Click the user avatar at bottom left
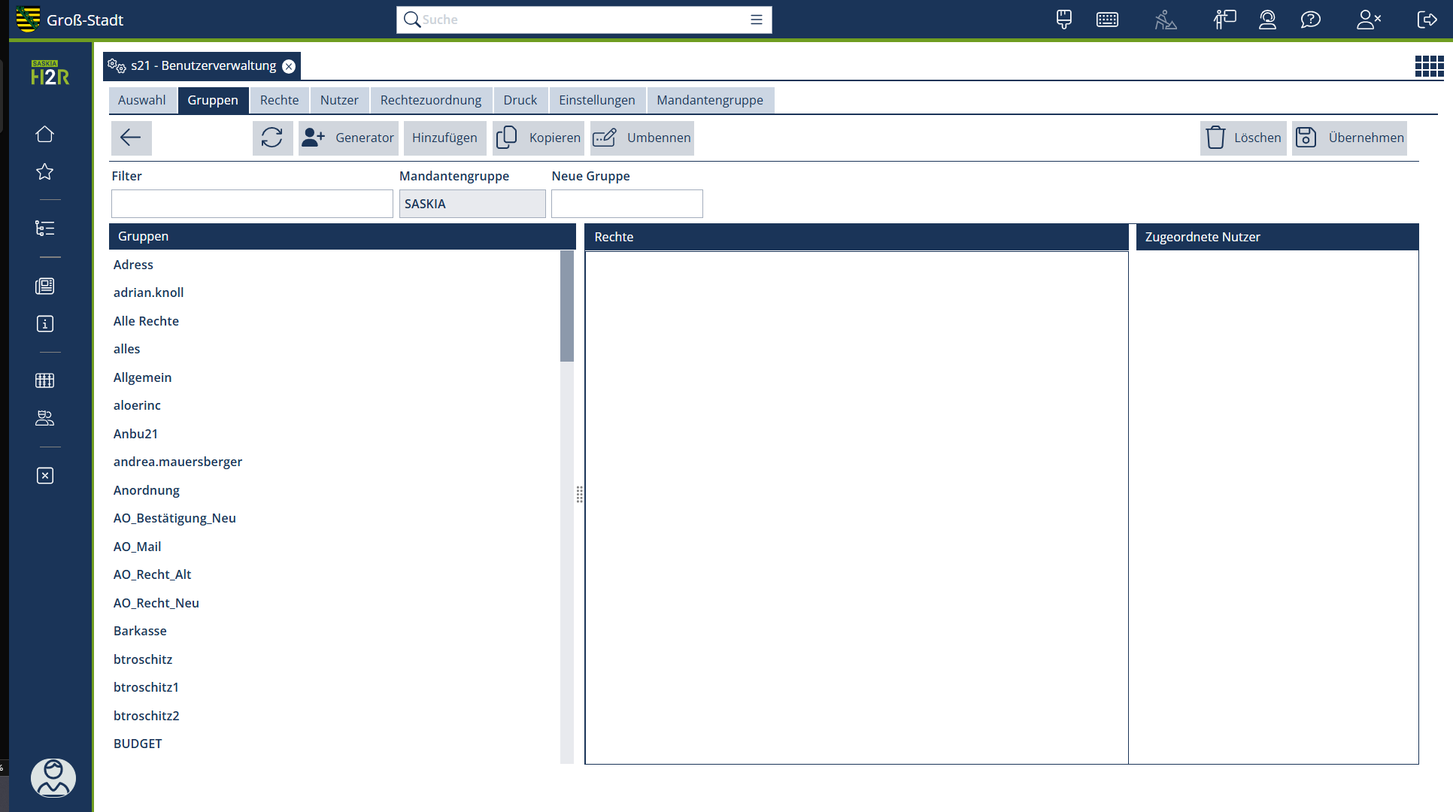Image resolution: width=1453 pixels, height=812 pixels. point(53,777)
